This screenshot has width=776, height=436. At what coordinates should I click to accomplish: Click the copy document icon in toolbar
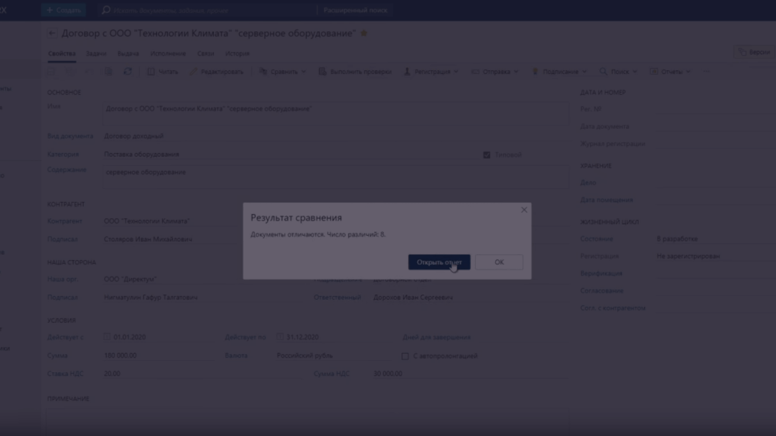tap(108, 71)
